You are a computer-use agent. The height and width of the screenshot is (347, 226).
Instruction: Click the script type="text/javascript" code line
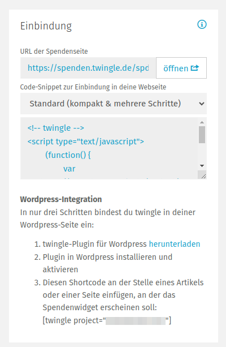click(x=86, y=142)
